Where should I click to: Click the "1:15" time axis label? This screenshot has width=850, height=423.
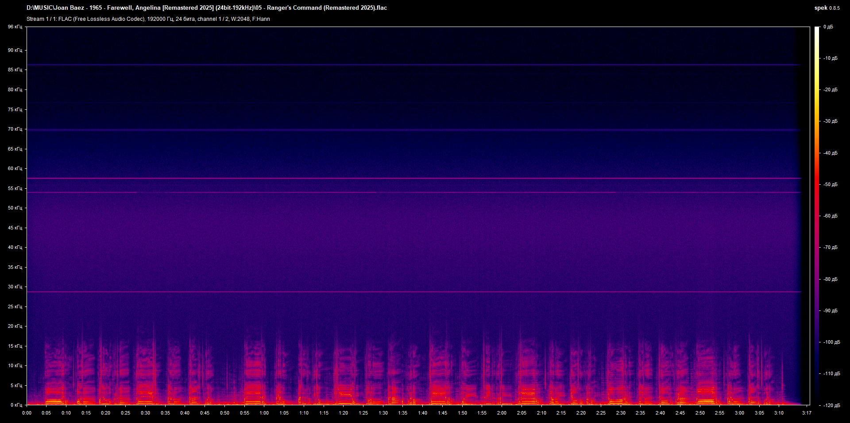coord(324,413)
